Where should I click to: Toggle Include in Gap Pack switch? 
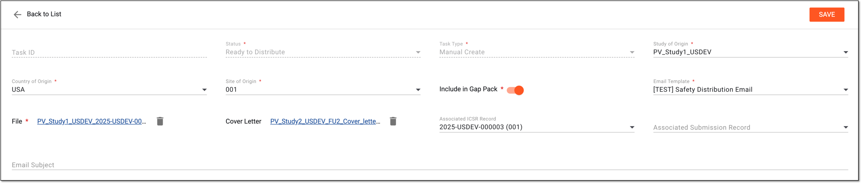pos(515,90)
